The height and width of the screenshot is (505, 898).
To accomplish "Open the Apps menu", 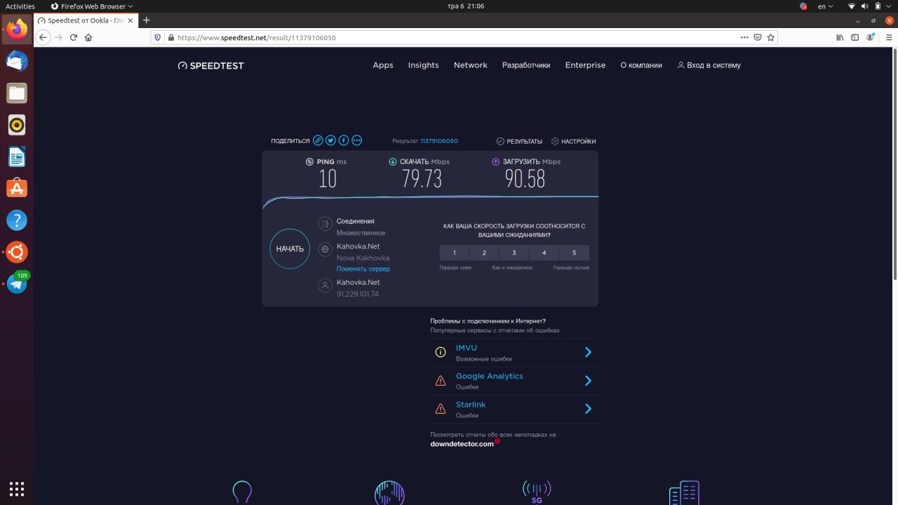I will coord(383,65).
